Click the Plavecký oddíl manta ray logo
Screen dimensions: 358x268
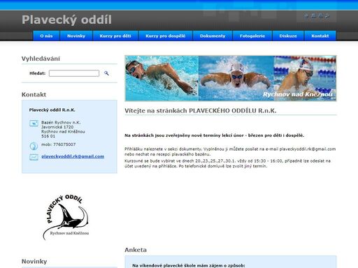click(66, 217)
